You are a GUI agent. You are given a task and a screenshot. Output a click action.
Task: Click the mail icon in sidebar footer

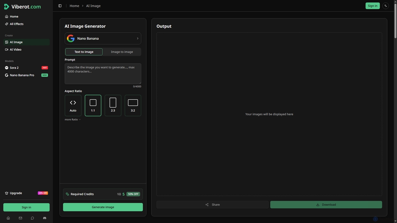click(20, 218)
